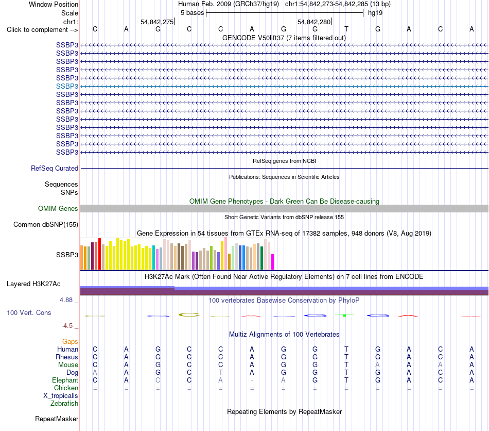Click the highlighted light-blue SSBP3 transcript label
This screenshot has width=489, height=431.
coord(67,86)
